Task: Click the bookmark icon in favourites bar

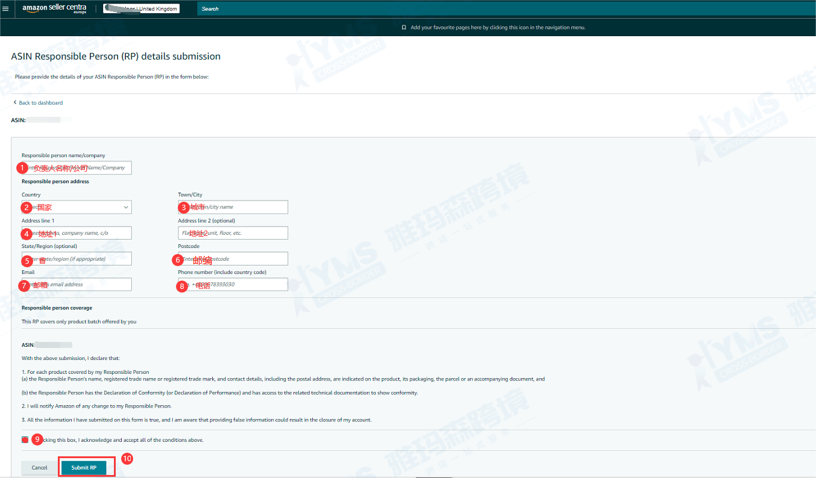Action: [x=404, y=28]
